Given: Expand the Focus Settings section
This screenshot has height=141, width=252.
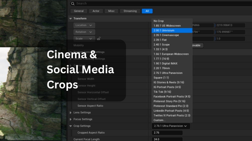Looking at the screenshot, I should click(x=70, y=119).
